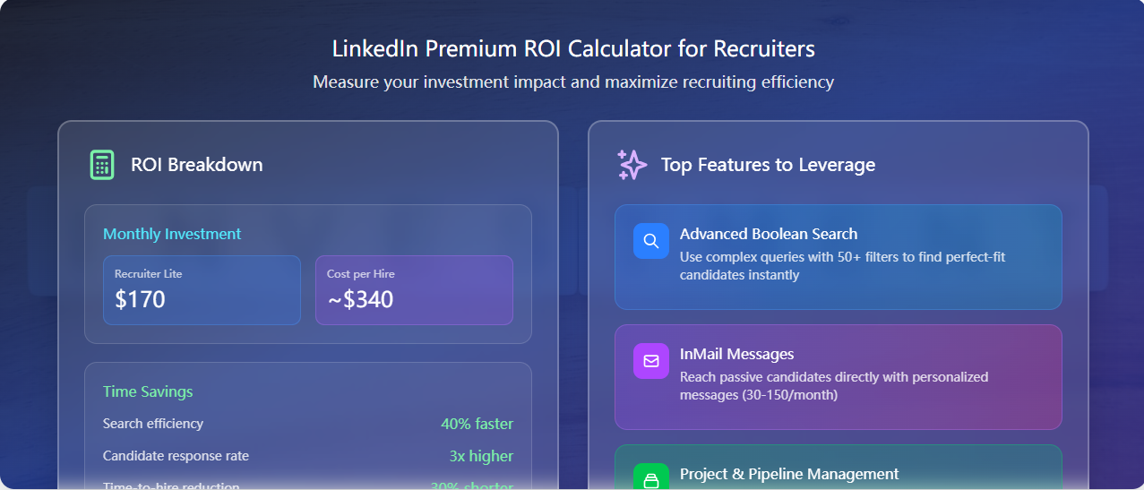Click the sparkles icon beside Top Features
The image size is (1144, 490).
coord(632,165)
